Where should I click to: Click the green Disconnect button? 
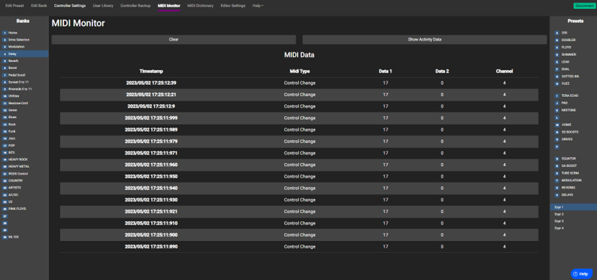584,6
